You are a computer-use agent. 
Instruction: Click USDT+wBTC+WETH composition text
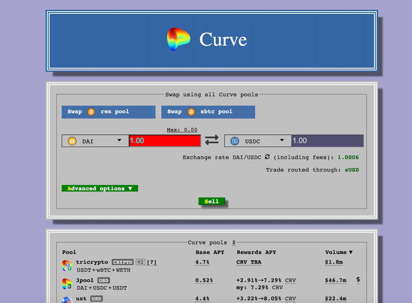[104, 270]
